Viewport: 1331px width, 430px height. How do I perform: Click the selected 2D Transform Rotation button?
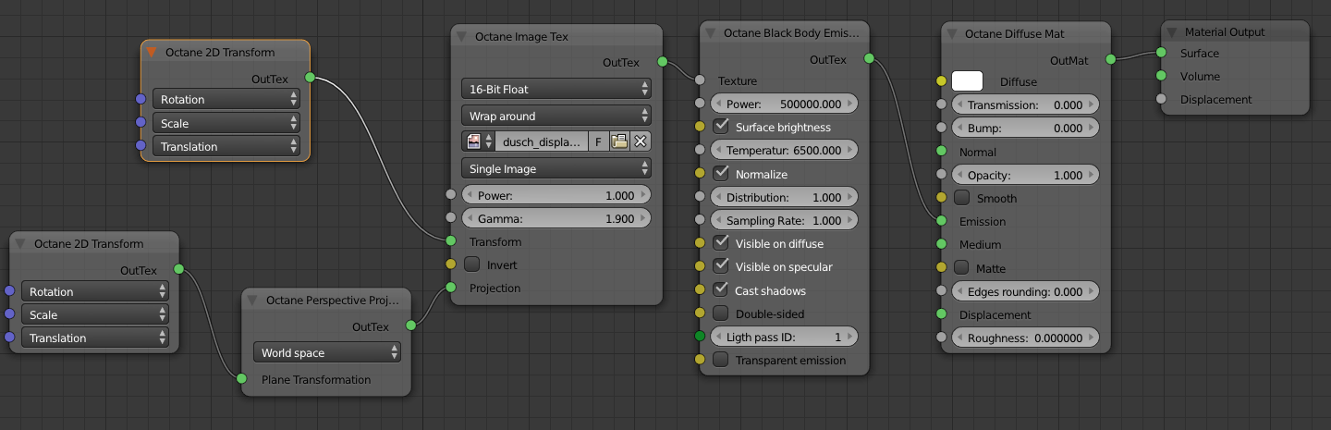[x=226, y=99]
